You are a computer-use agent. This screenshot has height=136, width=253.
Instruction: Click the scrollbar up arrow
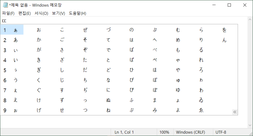(250, 20)
